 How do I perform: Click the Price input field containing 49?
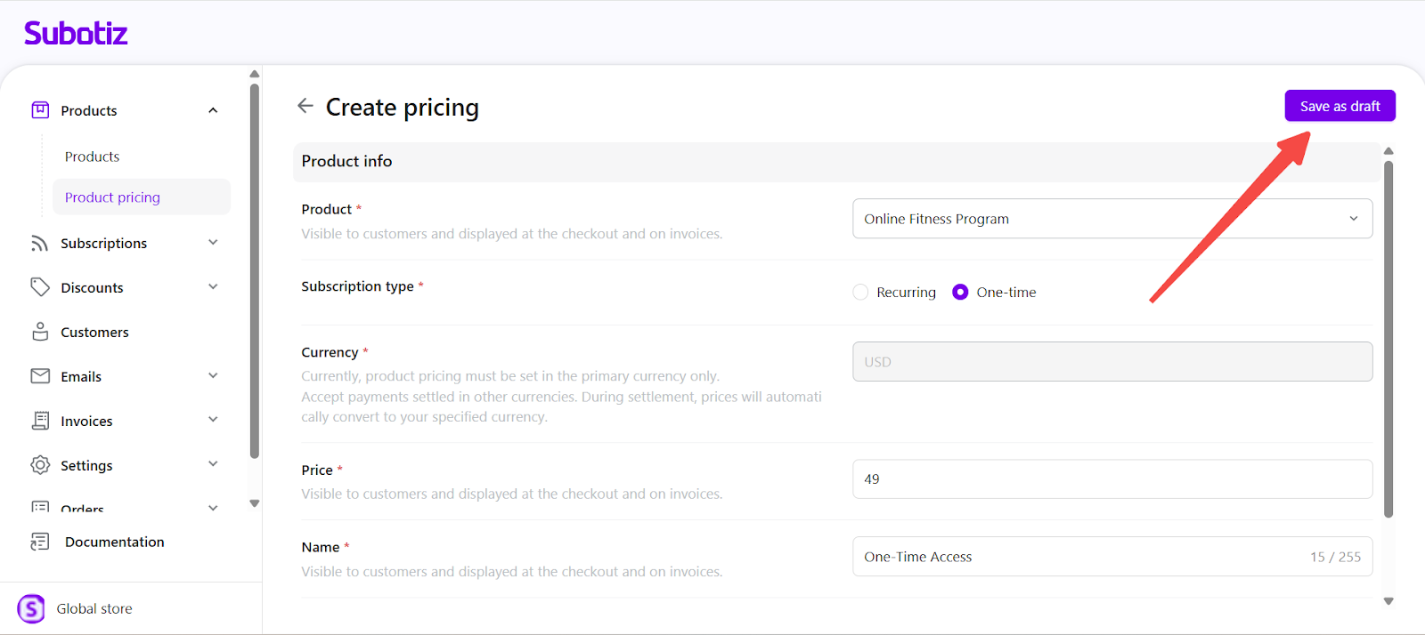pyautogui.click(x=1111, y=479)
